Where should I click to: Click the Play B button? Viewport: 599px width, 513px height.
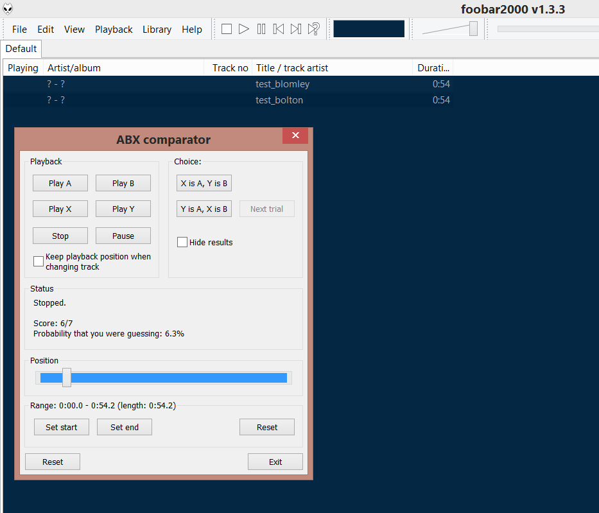(x=123, y=184)
